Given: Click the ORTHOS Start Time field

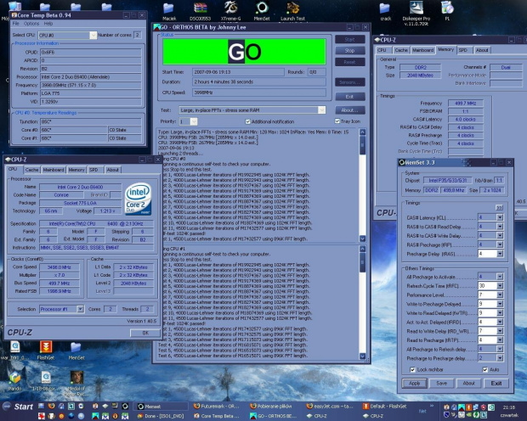Looking at the screenshot, I should click(x=238, y=72).
